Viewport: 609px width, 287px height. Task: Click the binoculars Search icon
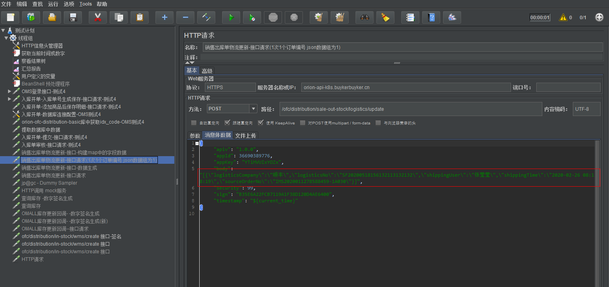364,17
